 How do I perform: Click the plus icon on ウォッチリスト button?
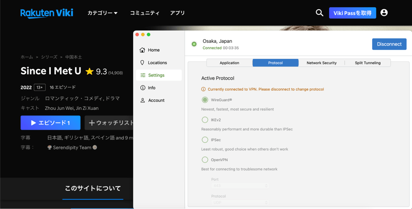(92, 123)
